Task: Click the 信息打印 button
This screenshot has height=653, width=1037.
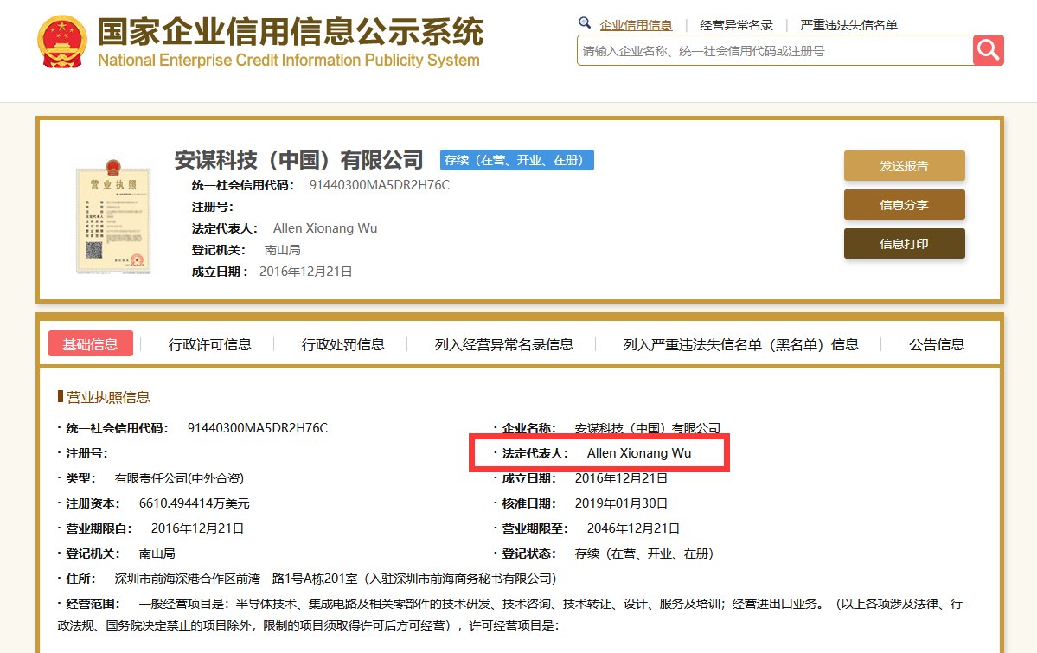Action: pos(904,243)
